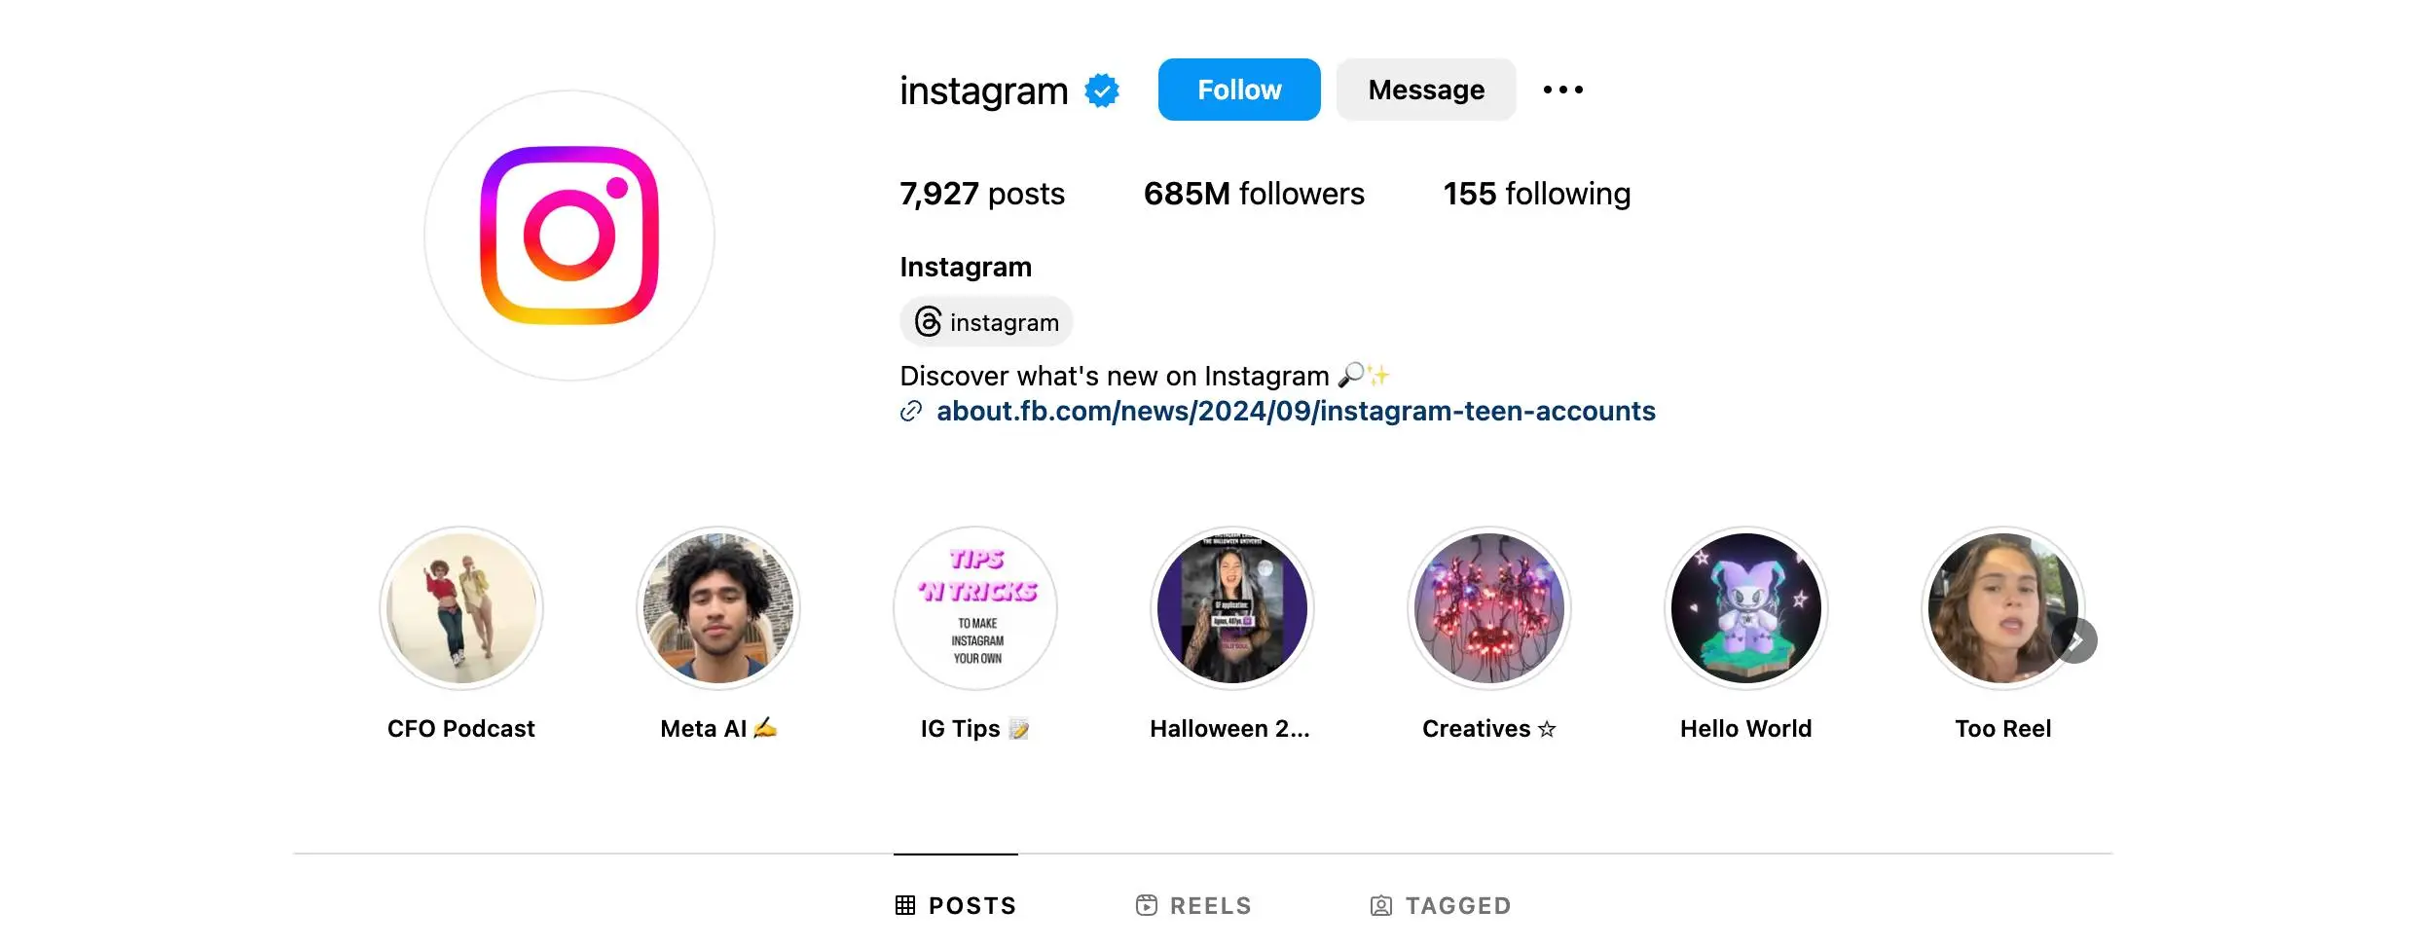2420x946 pixels.
Task: Open the CFO Podcast highlight
Action: [460, 607]
